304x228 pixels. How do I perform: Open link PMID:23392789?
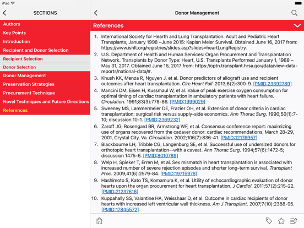click(x=273, y=84)
